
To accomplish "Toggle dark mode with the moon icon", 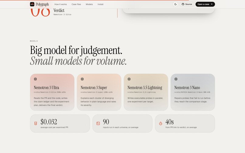I will [175, 4].
